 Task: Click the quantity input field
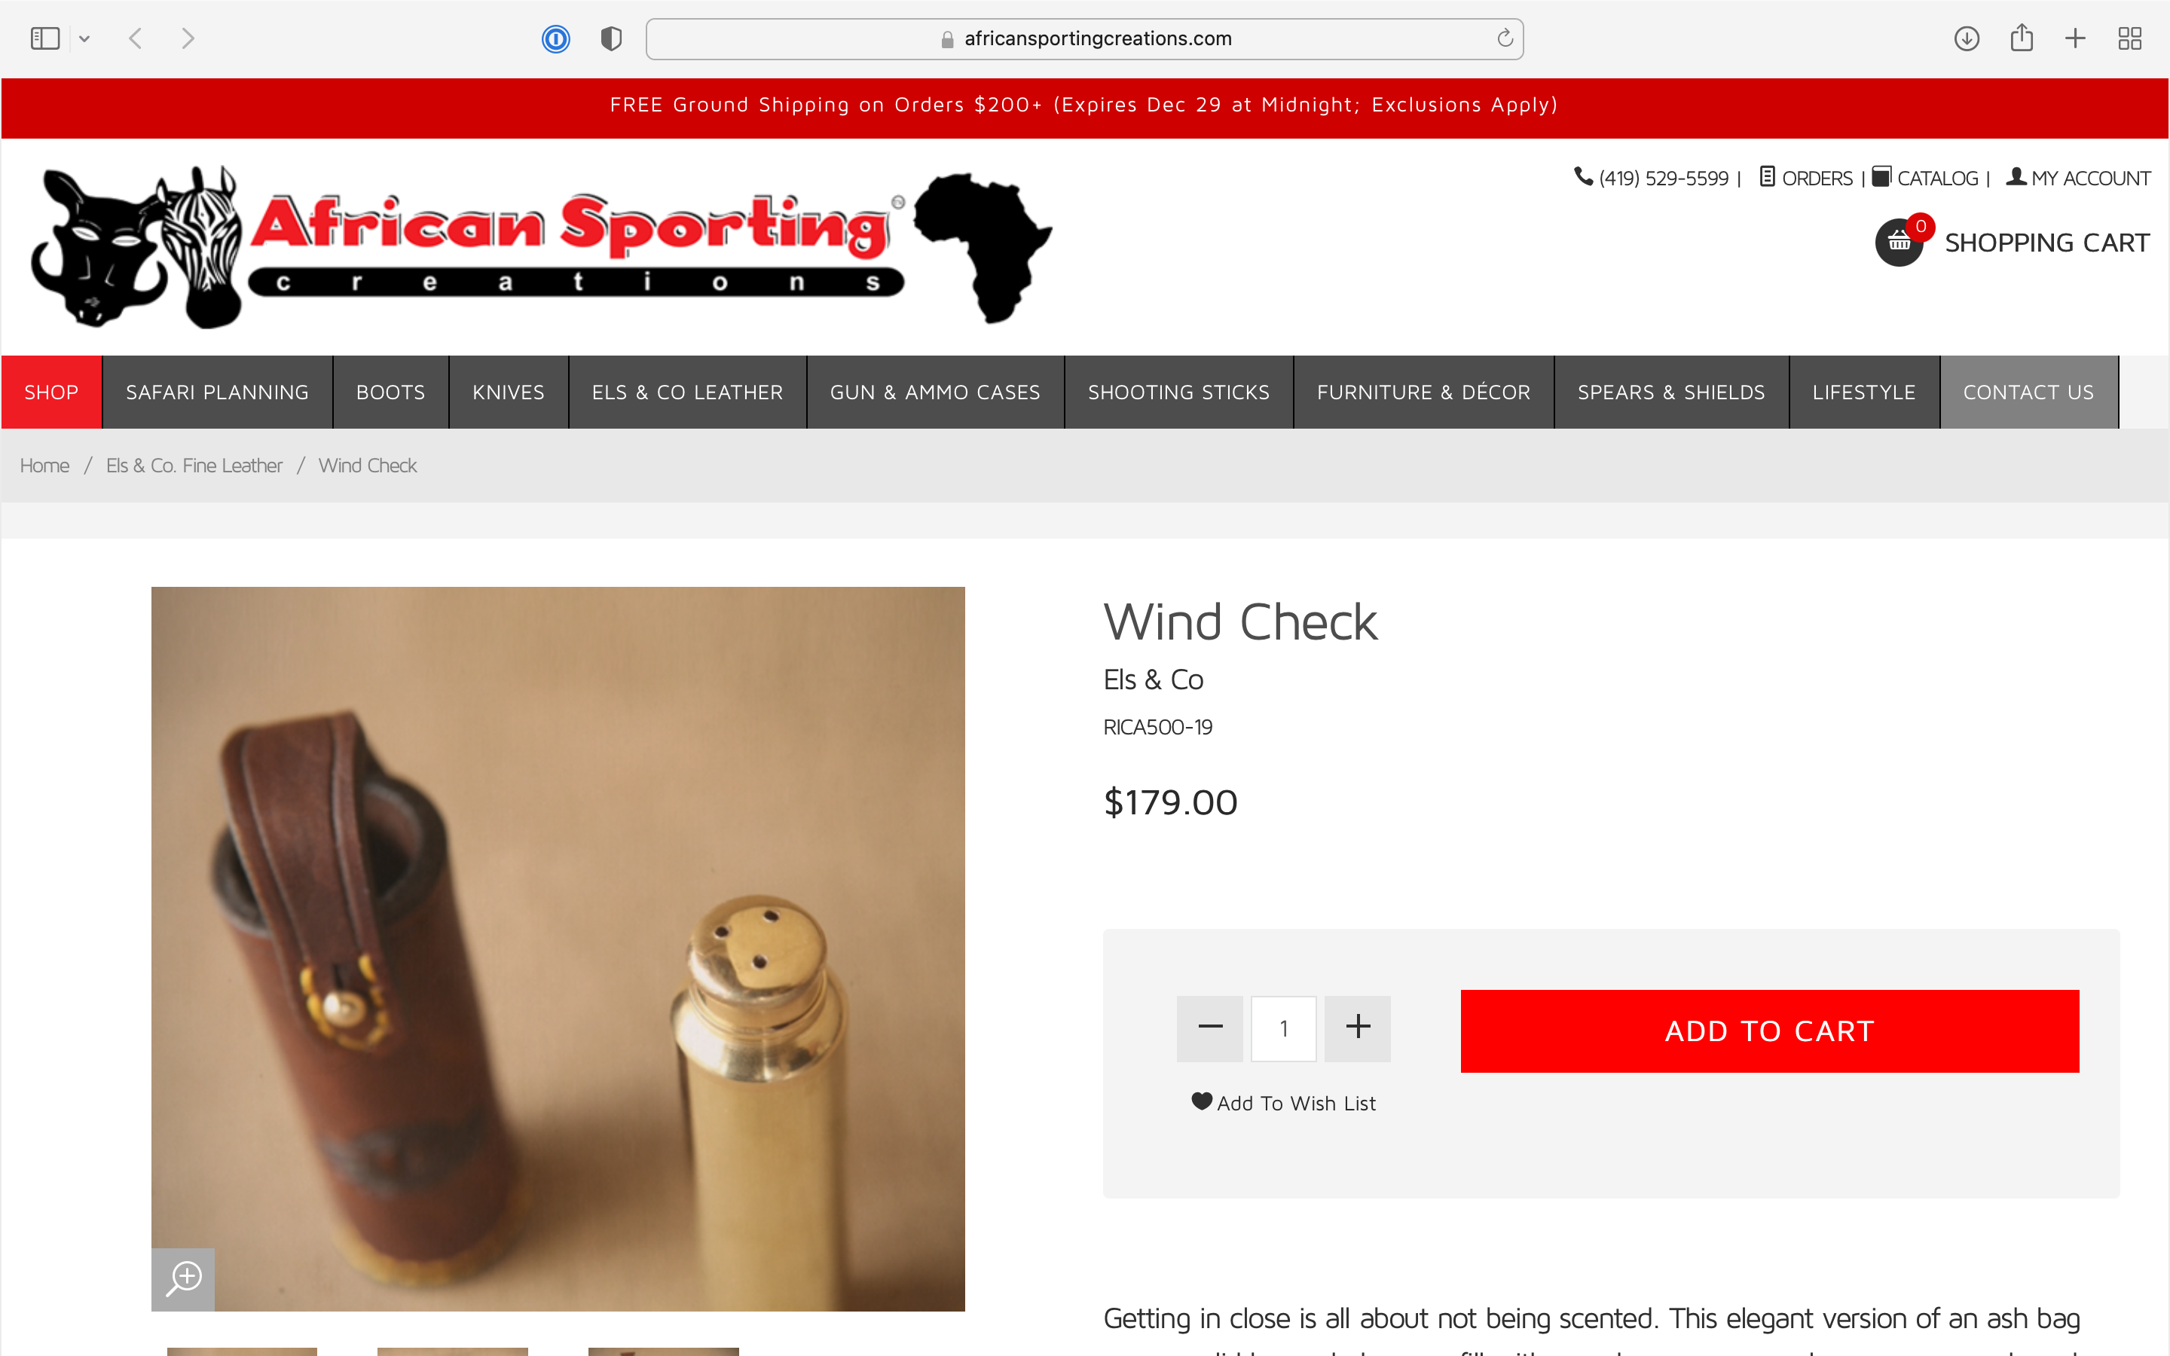(x=1283, y=1028)
